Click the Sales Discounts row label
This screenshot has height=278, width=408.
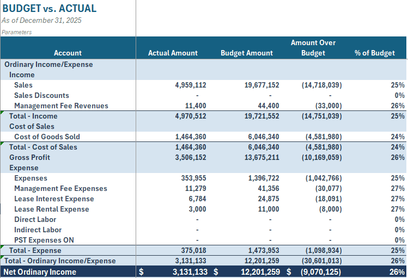[41, 95]
